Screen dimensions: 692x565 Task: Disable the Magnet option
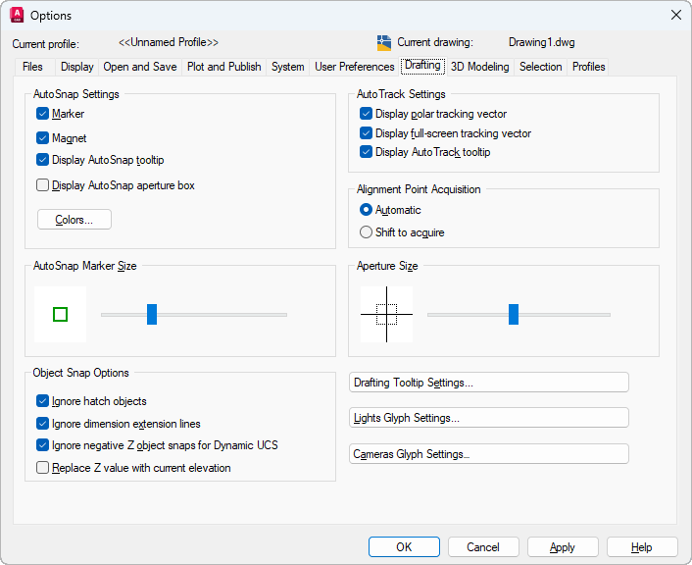click(43, 138)
